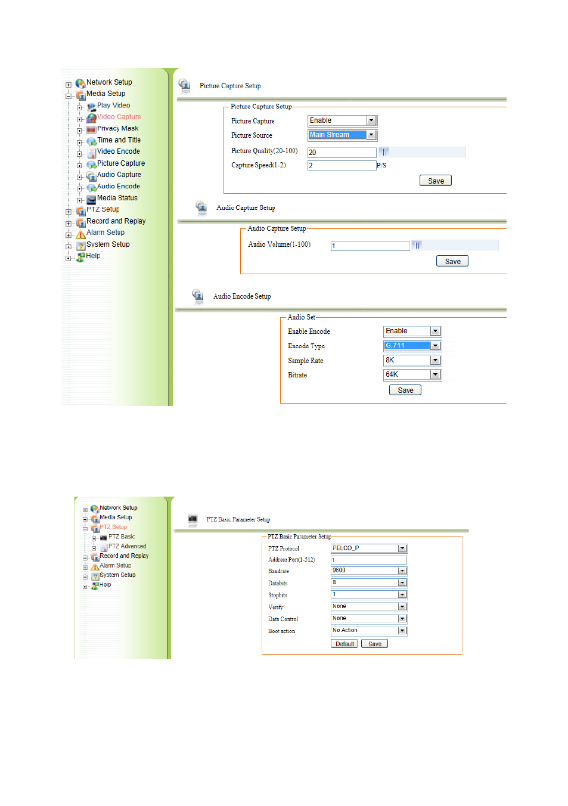The height and width of the screenshot is (806, 568).
Task: Click the Network Setup globe icon in upper tree
Action: click(80, 83)
